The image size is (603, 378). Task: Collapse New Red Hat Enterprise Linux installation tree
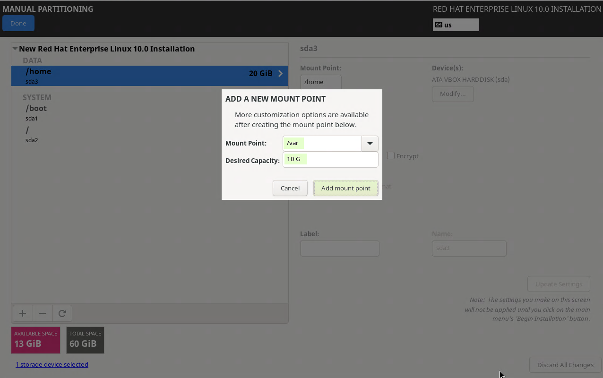pyautogui.click(x=15, y=49)
